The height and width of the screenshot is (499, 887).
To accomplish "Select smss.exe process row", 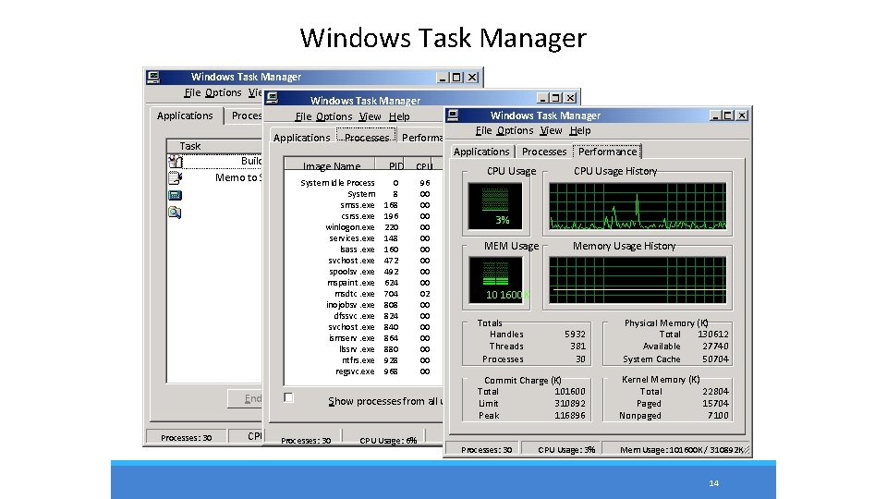I will tap(365, 205).
